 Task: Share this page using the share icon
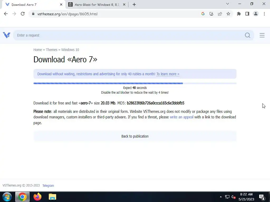[x=220, y=14]
